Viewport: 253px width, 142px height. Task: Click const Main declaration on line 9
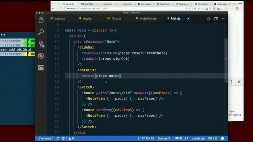[76, 30]
